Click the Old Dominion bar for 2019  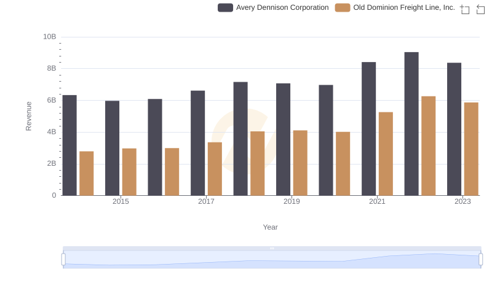300,163
